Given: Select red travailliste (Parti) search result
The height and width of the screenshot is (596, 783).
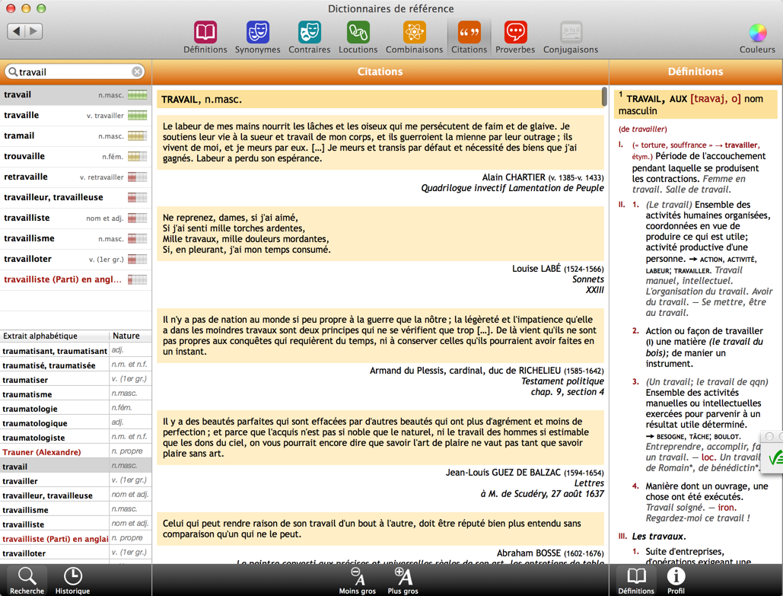Looking at the screenshot, I should [75, 279].
